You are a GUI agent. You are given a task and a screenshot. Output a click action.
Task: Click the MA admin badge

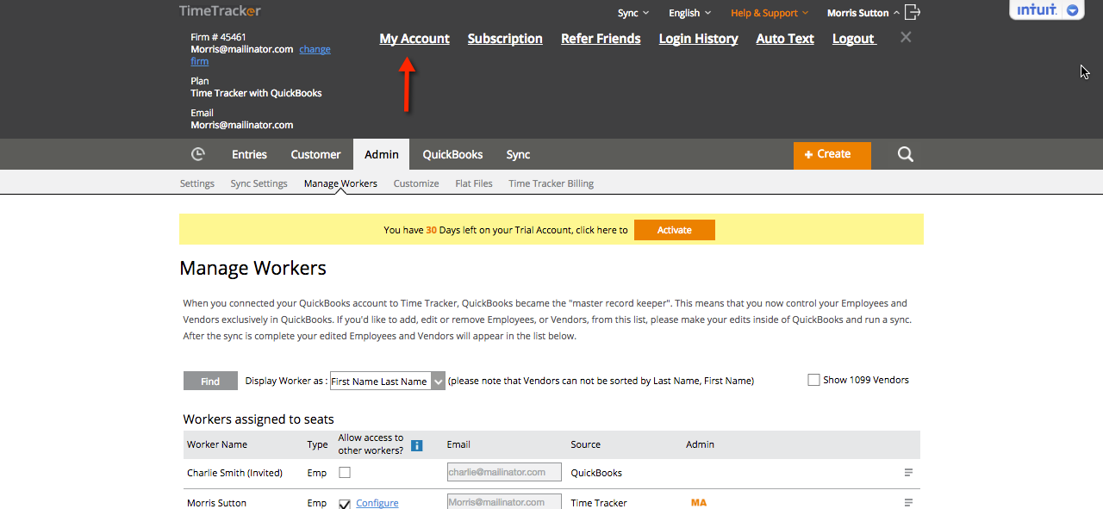point(699,503)
